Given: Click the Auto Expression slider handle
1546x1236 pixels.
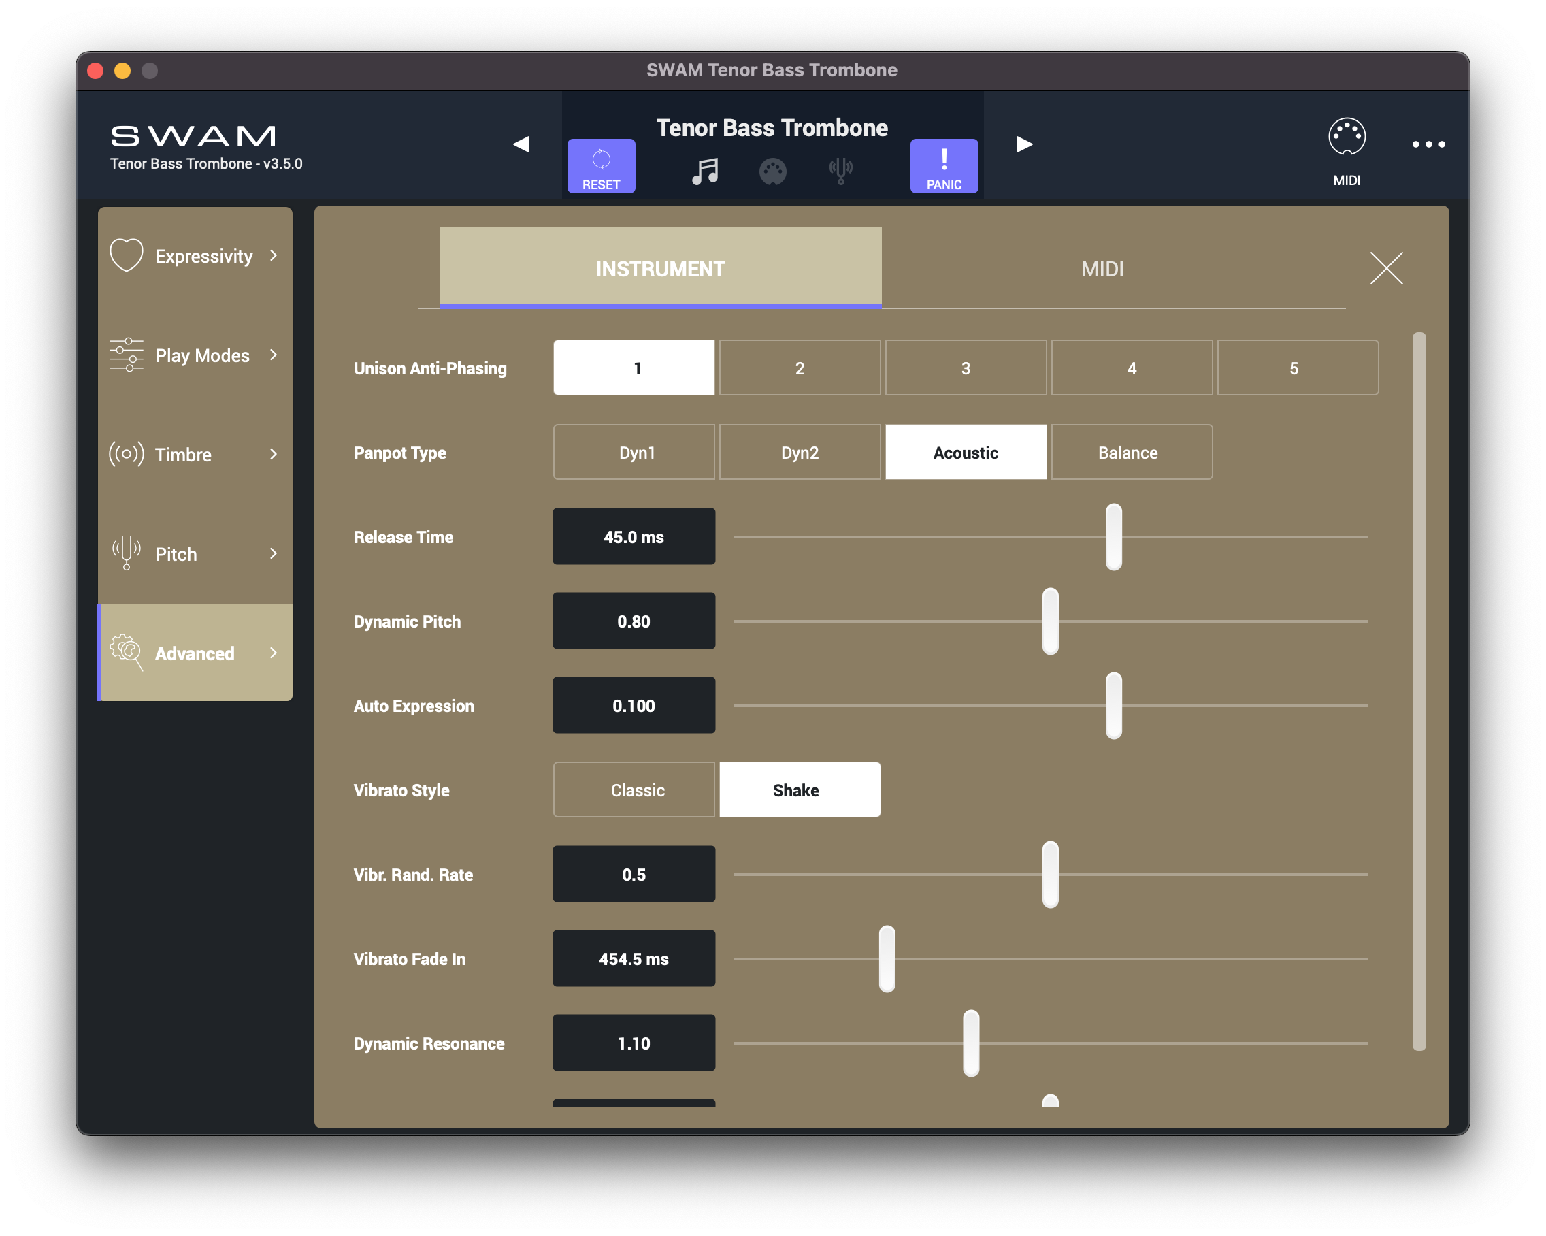Looking at the screenshot, I should pyautogui.click(x=1113, y=705).
